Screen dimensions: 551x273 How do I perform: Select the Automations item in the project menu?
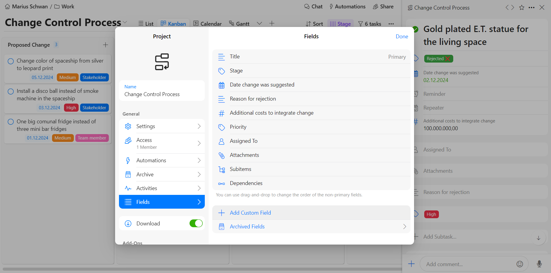[162, 160]
